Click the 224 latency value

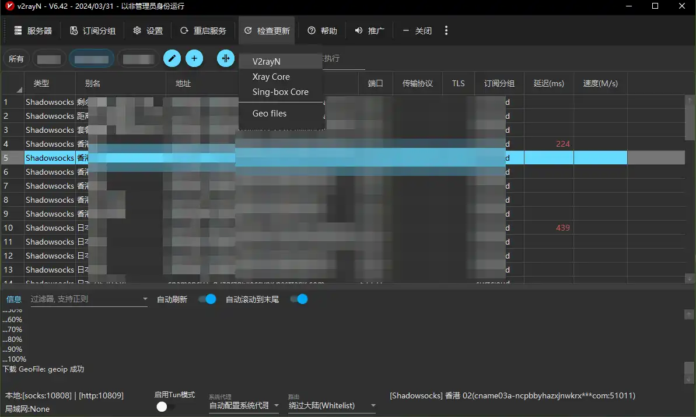563,144
